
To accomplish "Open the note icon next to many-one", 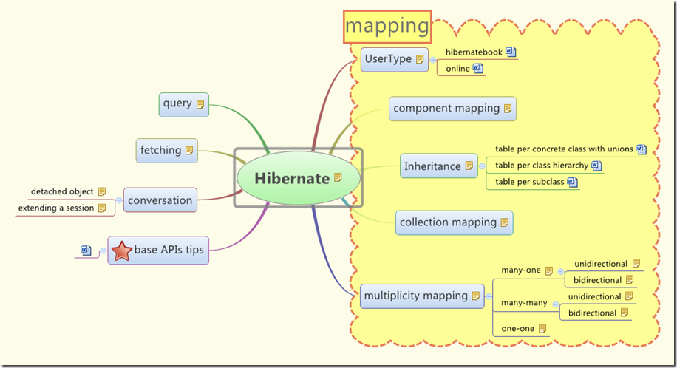I will [549, 270].
